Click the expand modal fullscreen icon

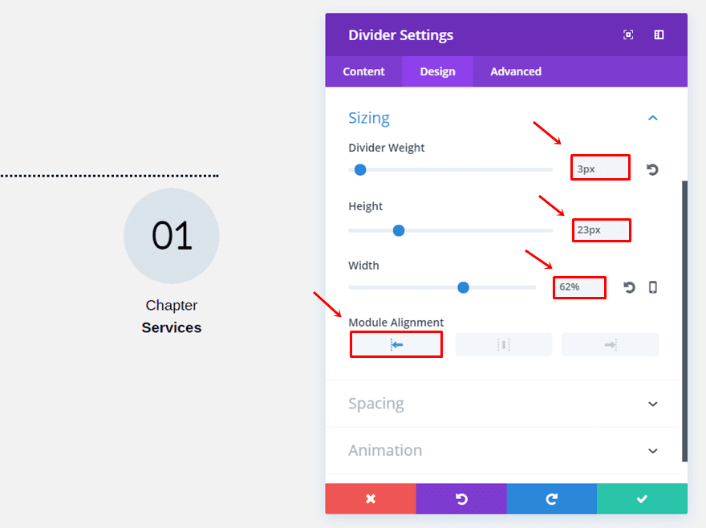click(x=628, y=35)
